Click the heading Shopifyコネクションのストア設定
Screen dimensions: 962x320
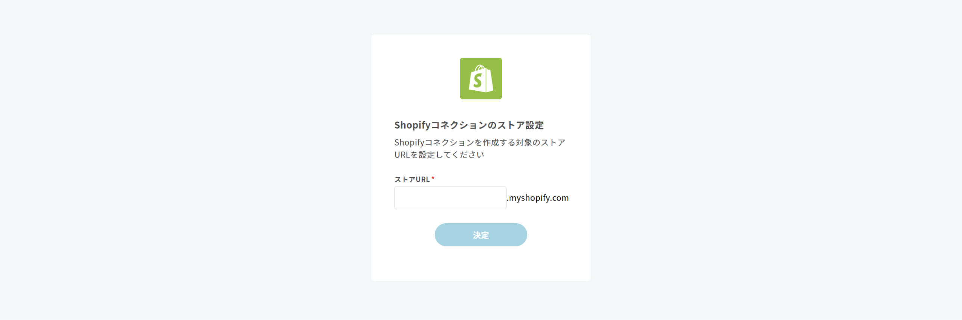469,125
